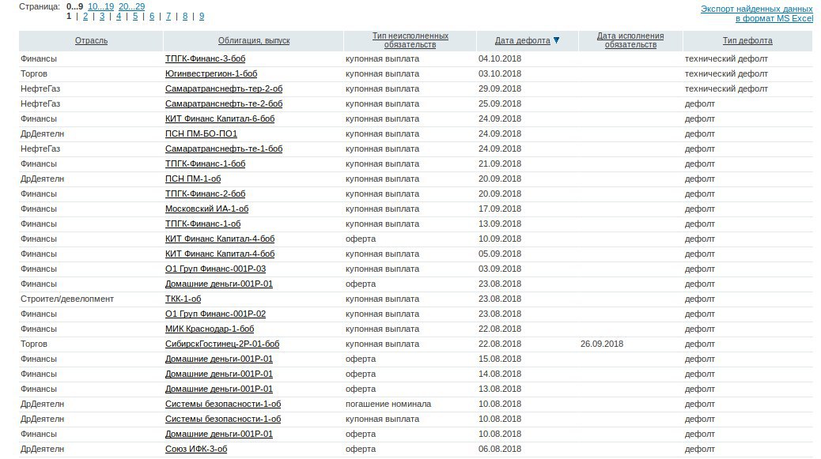Open Московский ИА-1-об bond link
The image size is (821, 459).
coord(206,209)
